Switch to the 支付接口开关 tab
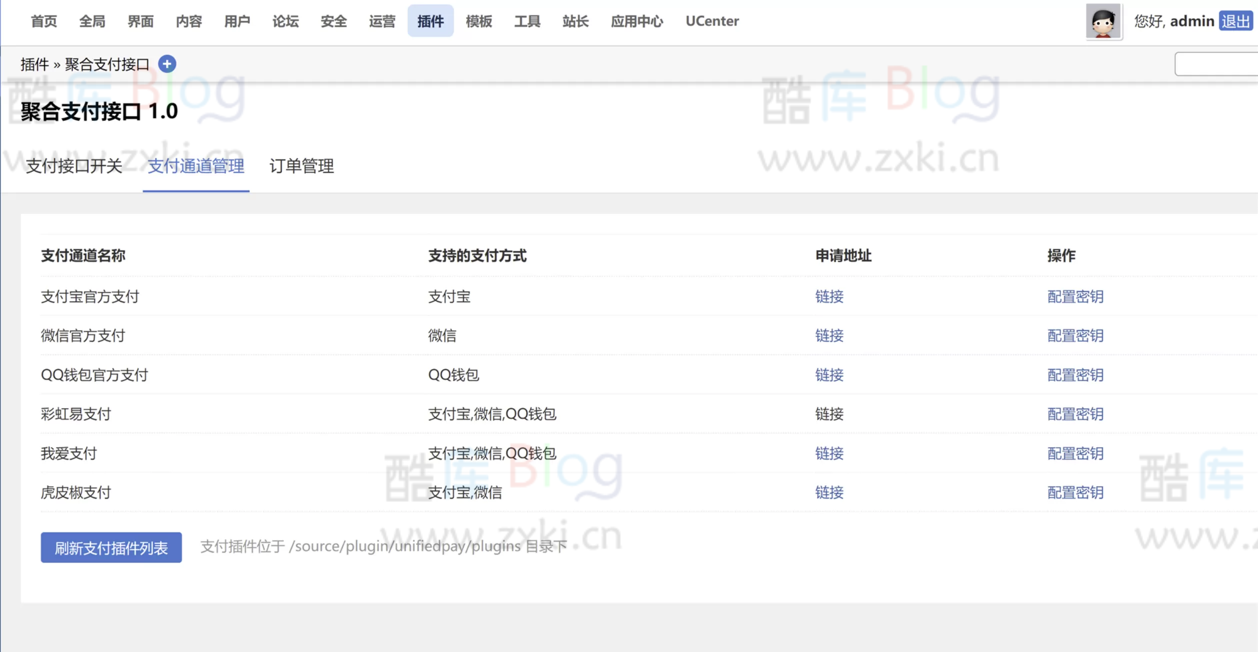 74,166
